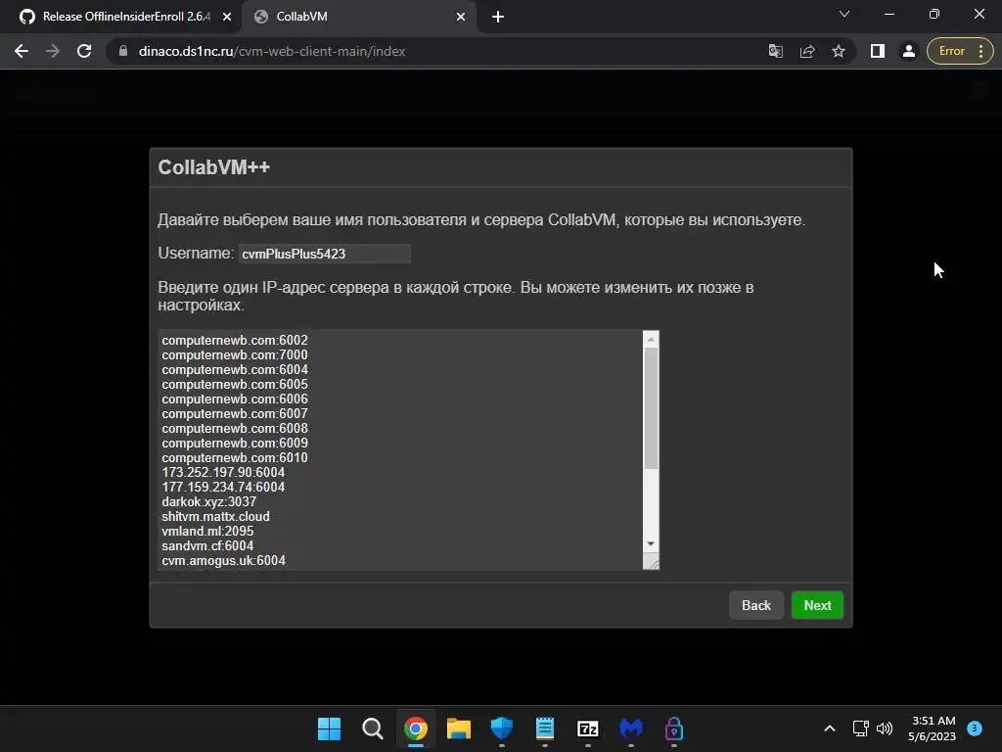Open the network status tray icon

(x=860, y=728)
